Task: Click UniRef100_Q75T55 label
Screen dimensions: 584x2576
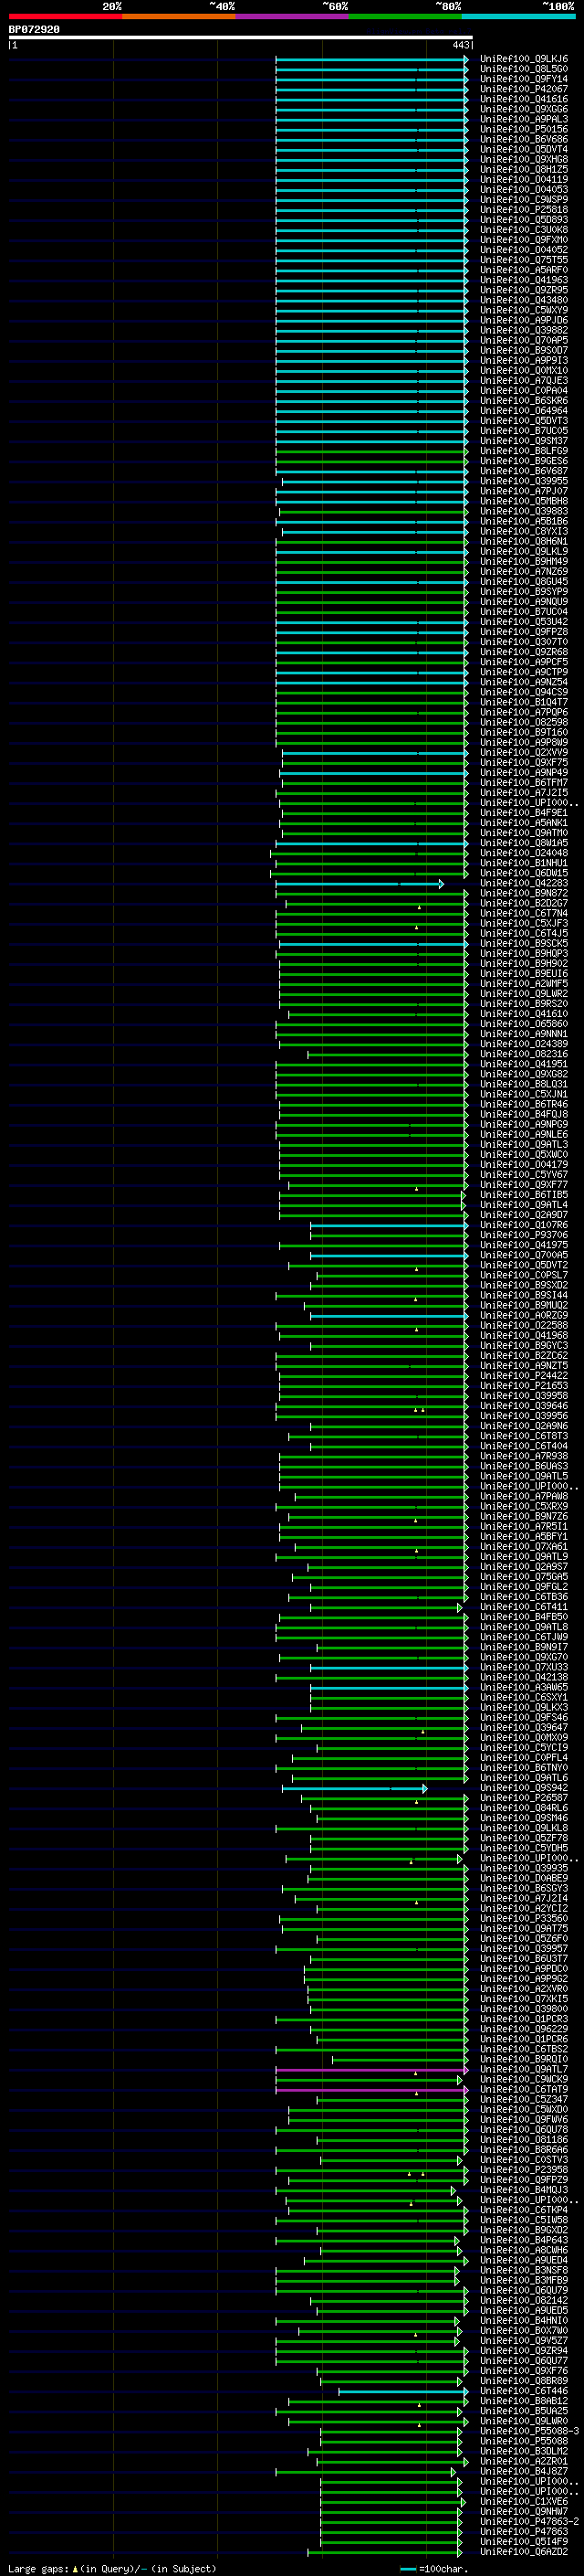Action: point(524,260)
